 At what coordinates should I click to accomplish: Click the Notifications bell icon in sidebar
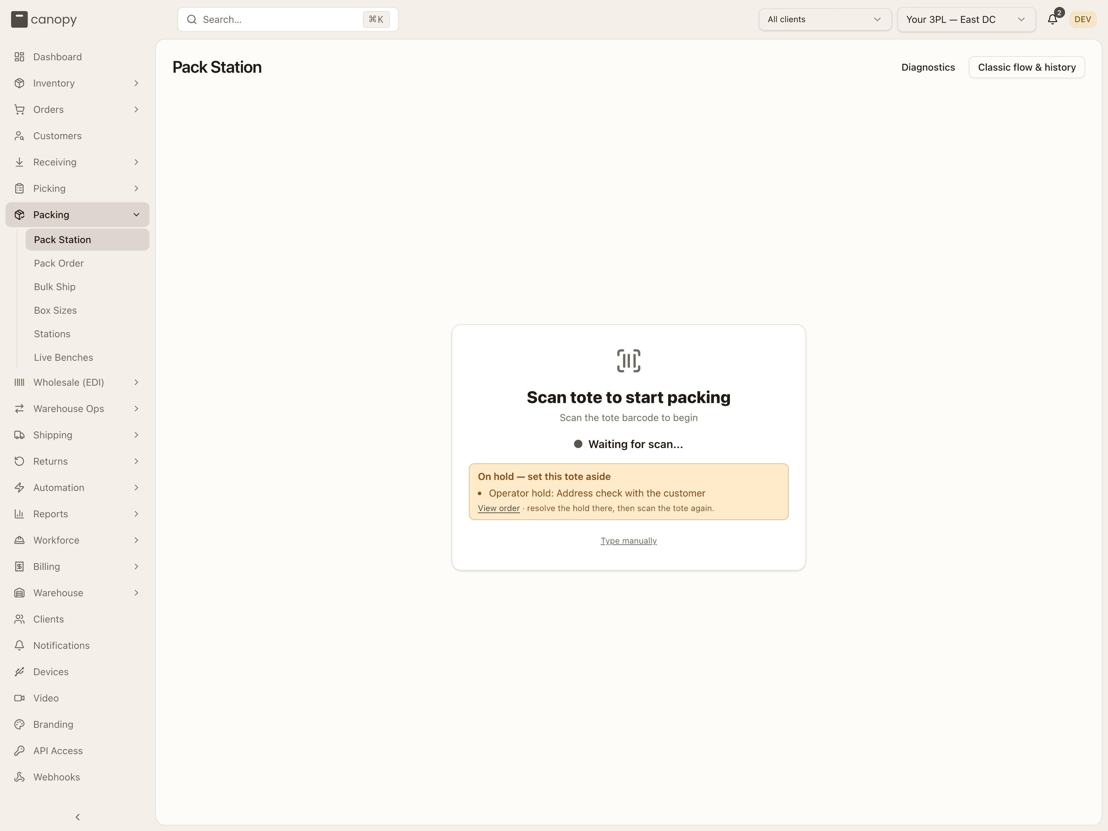pyautogui.click(x=19, y=645)
